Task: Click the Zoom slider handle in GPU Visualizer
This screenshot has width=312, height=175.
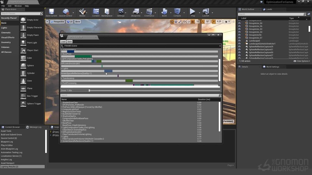Action: coord(90,90)
